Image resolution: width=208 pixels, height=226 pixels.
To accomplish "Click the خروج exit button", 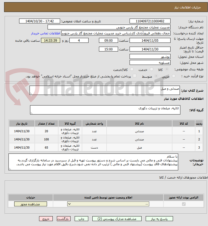I will (46, 219).
